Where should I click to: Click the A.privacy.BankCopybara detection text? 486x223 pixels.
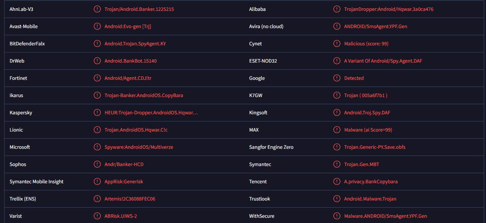coord(371,181)
